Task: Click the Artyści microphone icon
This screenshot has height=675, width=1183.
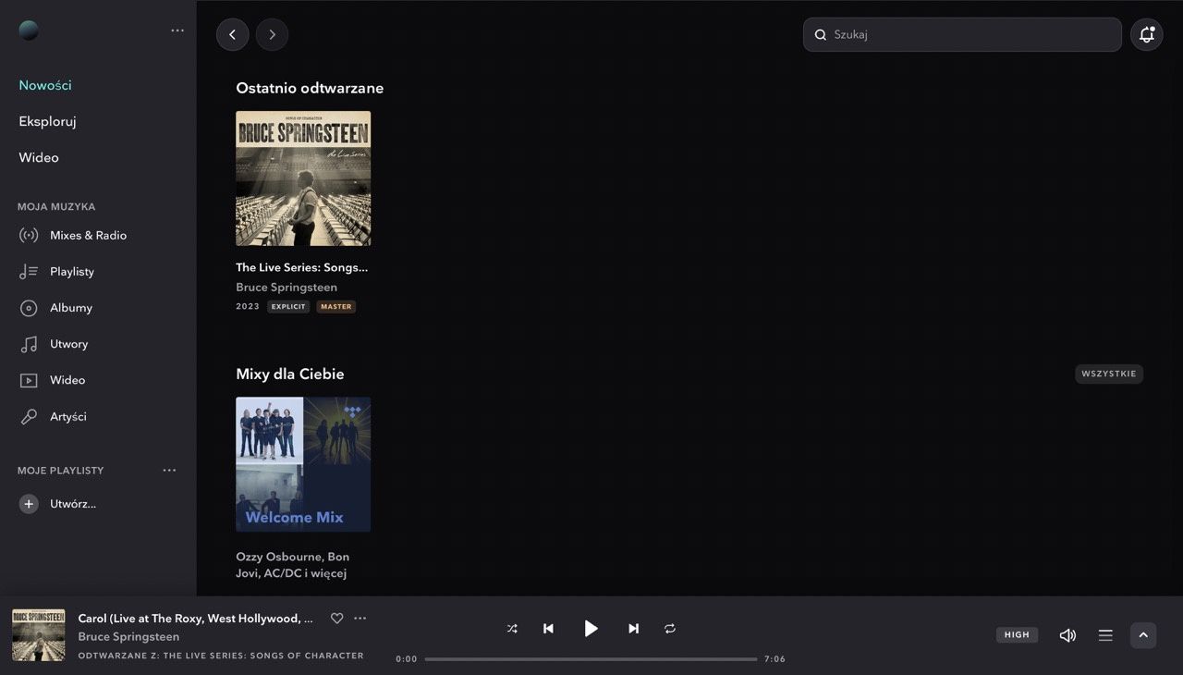Action: (29, 416)
